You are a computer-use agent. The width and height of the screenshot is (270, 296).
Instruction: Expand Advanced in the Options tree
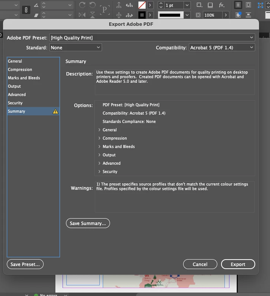point(99,163)
